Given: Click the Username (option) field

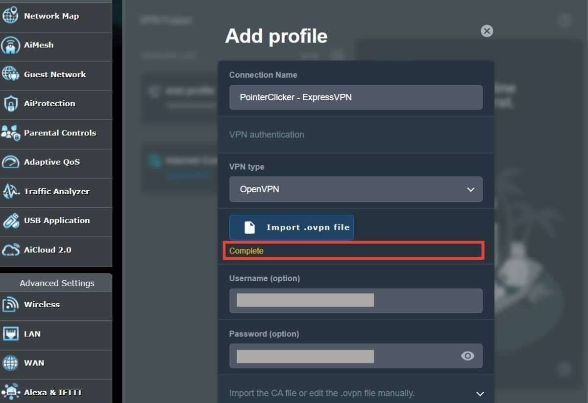Looking at the screenshot, I should pyautogui.click(x=356, y=301).
